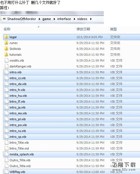140x174 pixels.
Task: Sort by 修改日期 column header
Action: [x=83, y=29]
